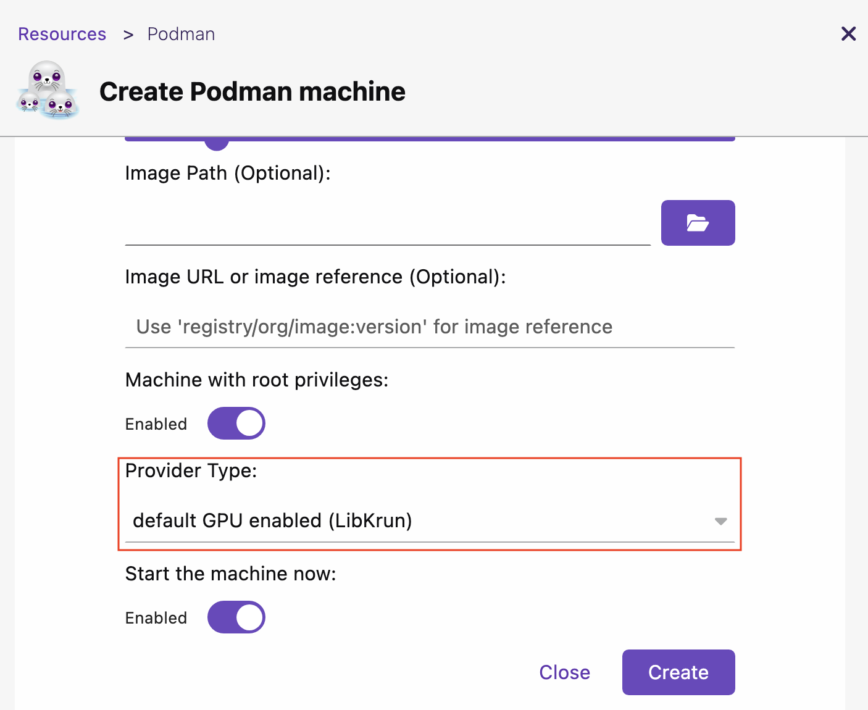
Task: Click the Enabled label beside start machine toggle
Action: [156, 618]
